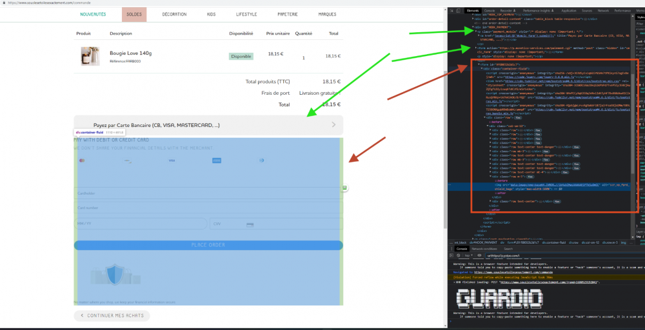Click chevron on Payez par Carte Bancaire row
This screenshot has height=330, width=645.
[333, 124]
